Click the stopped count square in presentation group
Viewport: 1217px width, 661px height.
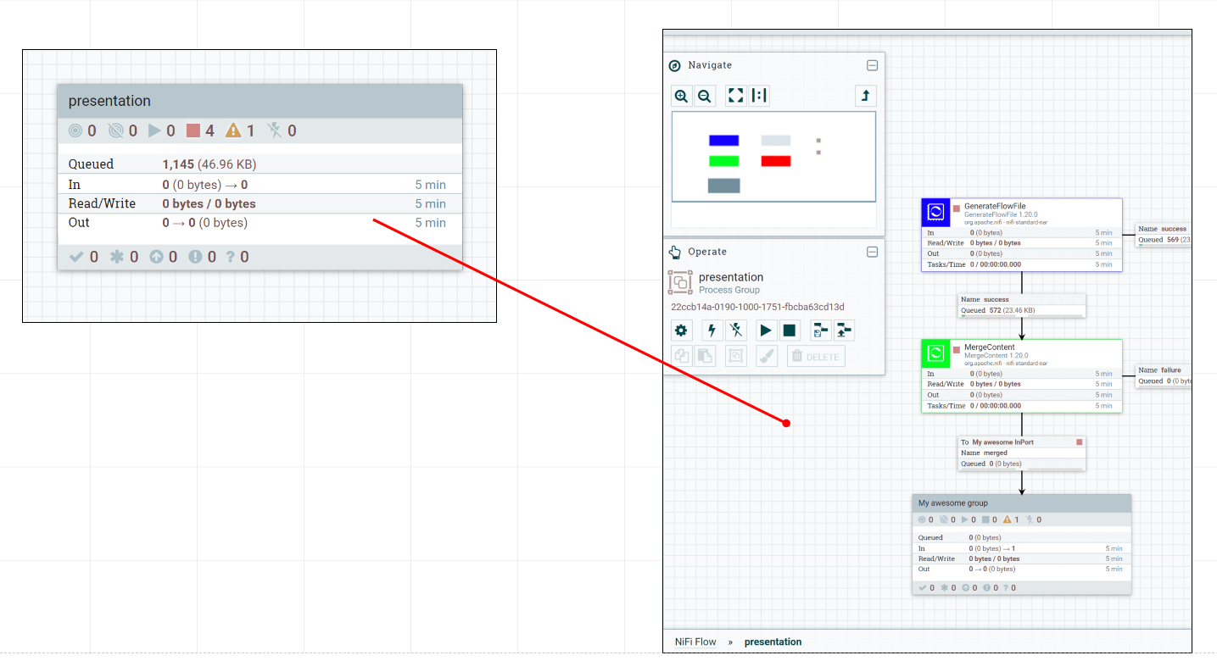tap(193, 131)
